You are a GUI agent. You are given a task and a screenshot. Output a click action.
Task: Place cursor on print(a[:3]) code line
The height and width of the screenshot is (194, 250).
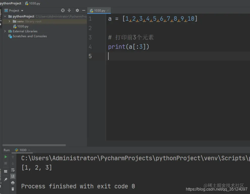click(129, 47)
